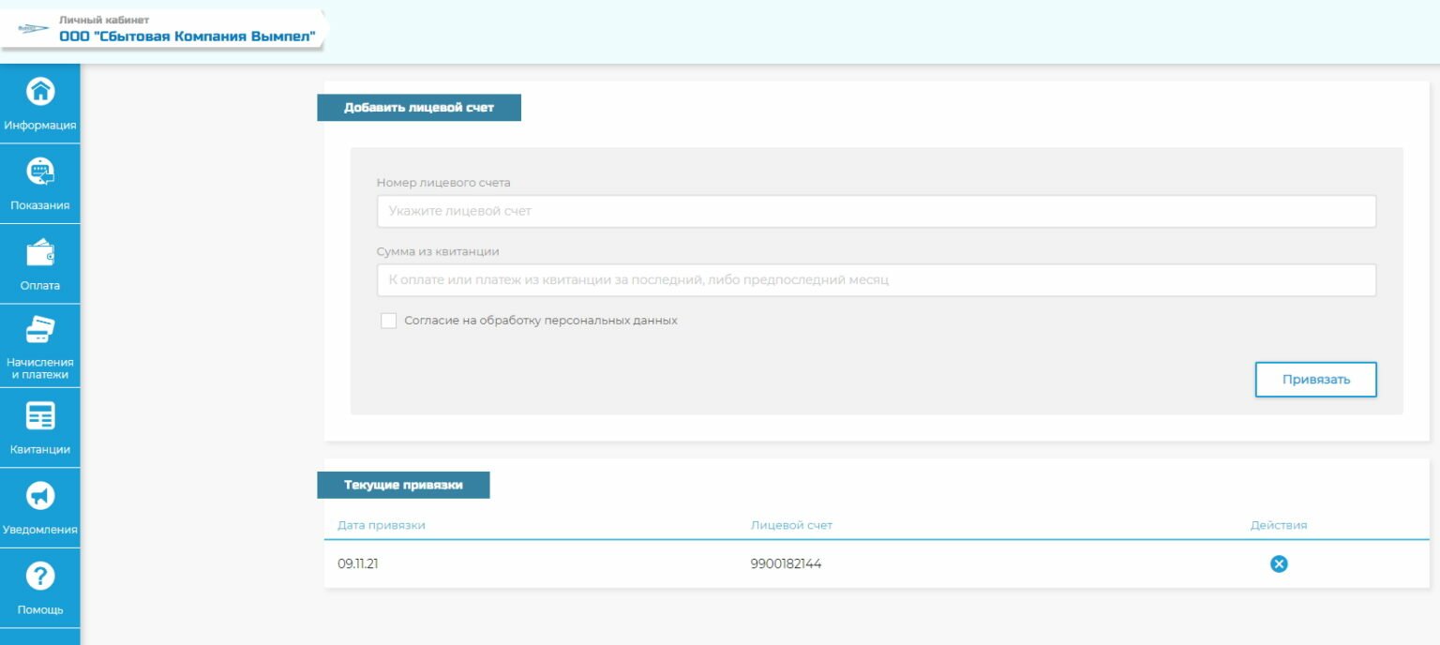The height and width of the screenshot is (645, 1440).
Task: Click the Согласие на обработку персональных данных label
Action: pyautogui.click(x=540, y=321)
